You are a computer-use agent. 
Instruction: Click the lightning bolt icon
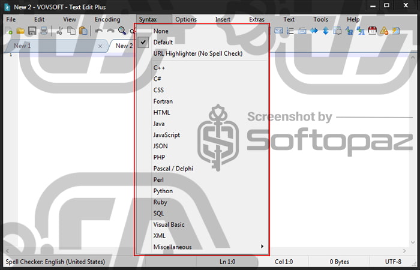click(395, 31)
